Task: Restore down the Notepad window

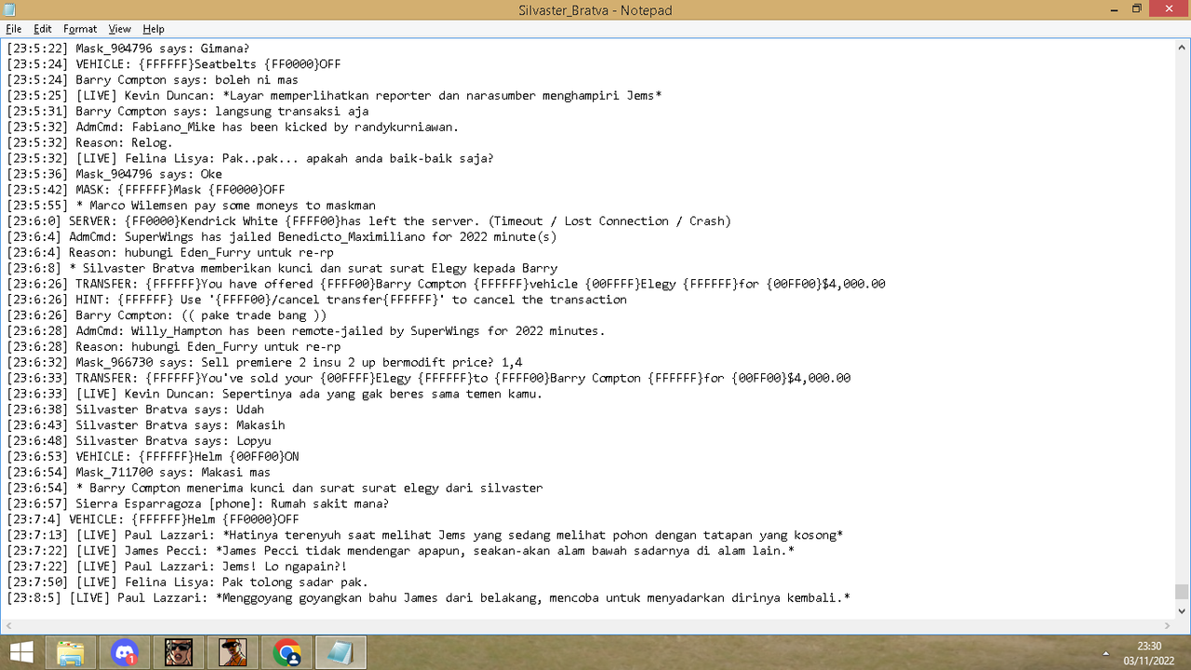Action: click(x=1136, y=8)
